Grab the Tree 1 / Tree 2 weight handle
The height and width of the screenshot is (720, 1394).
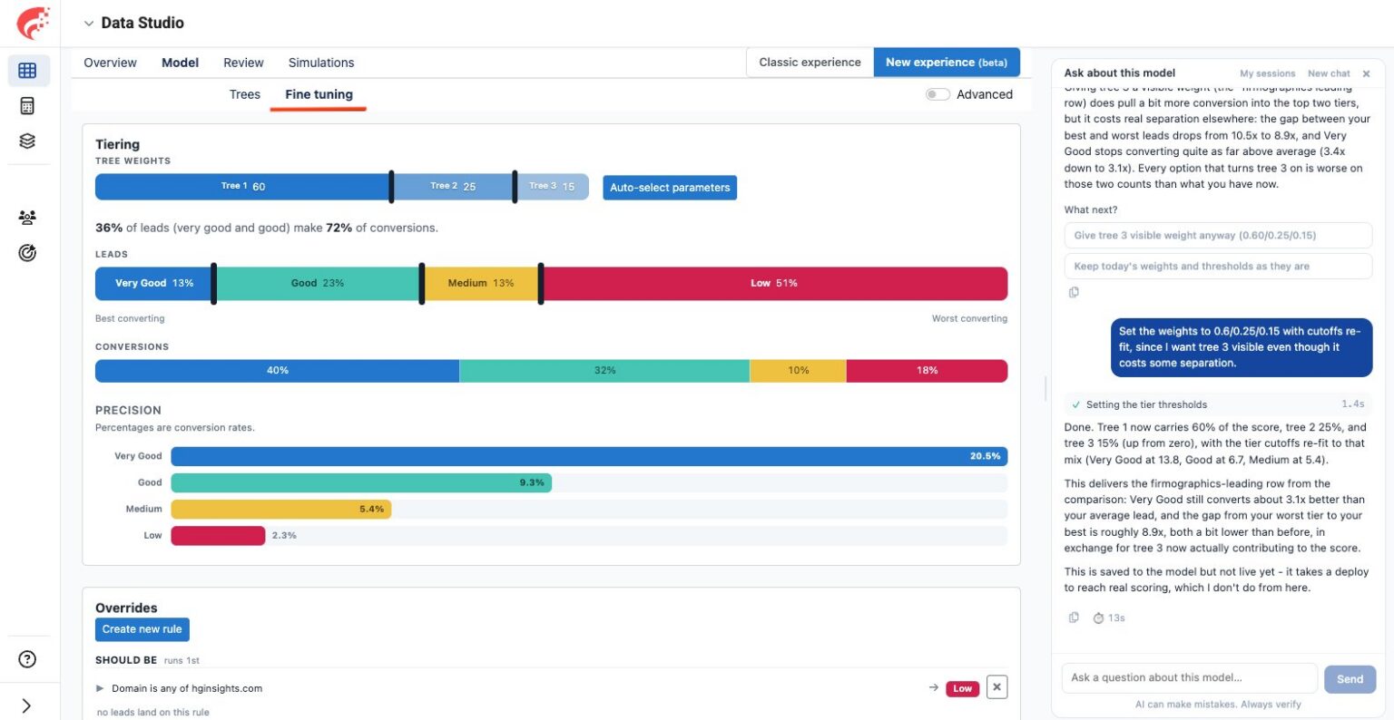pos(391,187)
